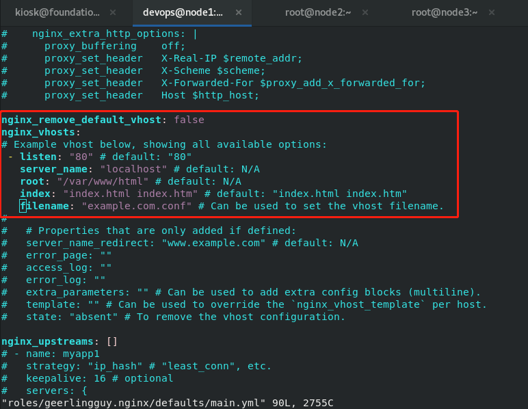528x409 pixels.
Task: Click the server_name key
Action: click(53, 169)
